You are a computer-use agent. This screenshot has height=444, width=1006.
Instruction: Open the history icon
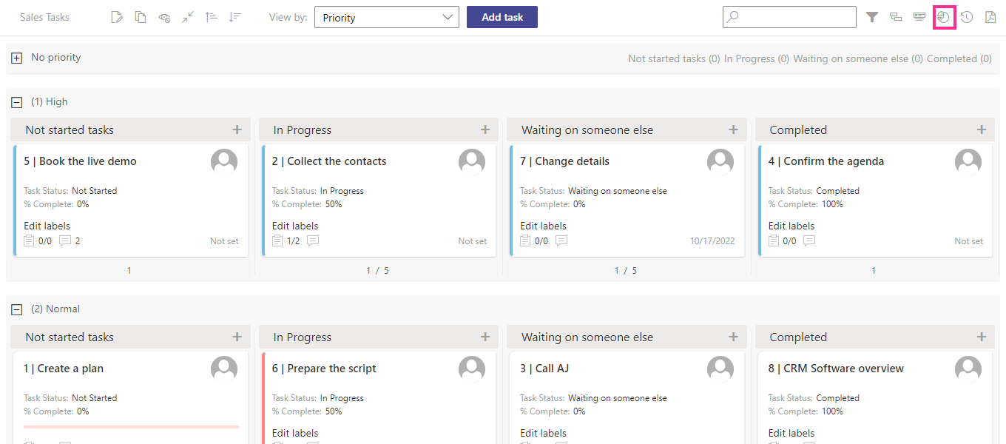tap(966, 16)
